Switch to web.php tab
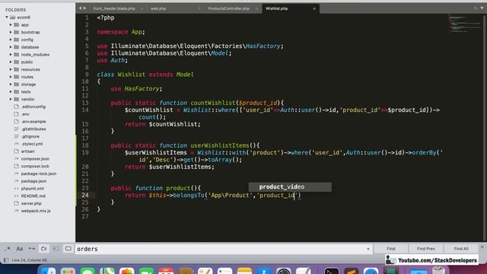This screenshot has width=487, height=274. [x=158, y=8]
